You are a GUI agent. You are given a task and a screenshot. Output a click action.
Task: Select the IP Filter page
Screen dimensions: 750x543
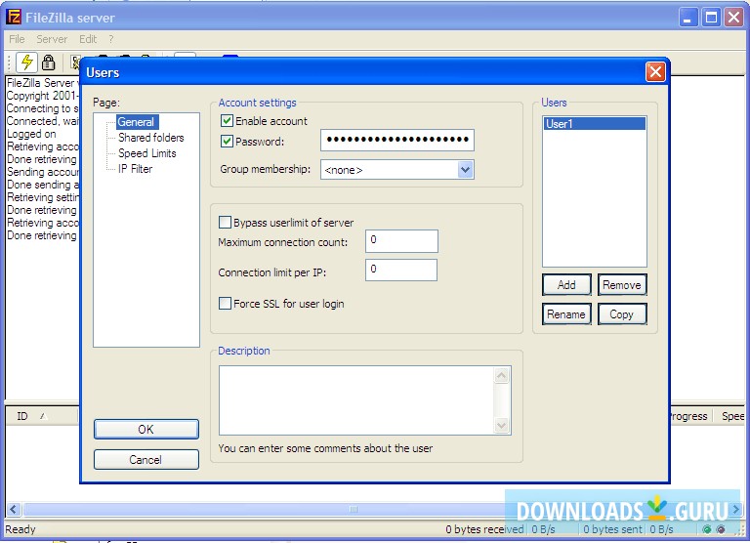click(136, 169)
